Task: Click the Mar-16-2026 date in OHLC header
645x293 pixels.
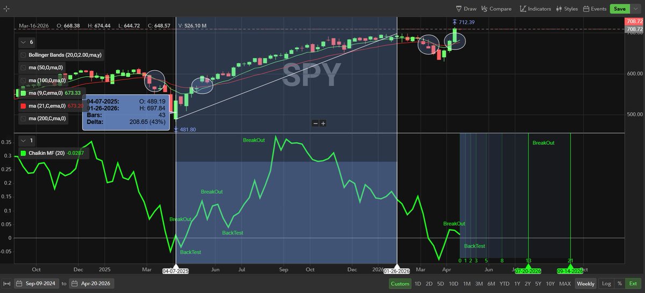Action: pos(35,25)
